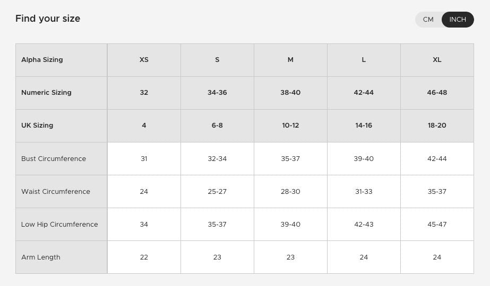Click the Find your size heading
The width and height of the screenshot is (490, 286).
point(48,19)
